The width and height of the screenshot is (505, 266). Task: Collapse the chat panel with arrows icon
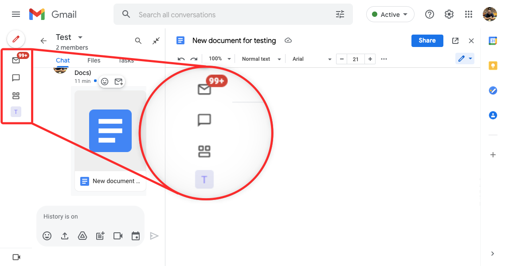156,41
